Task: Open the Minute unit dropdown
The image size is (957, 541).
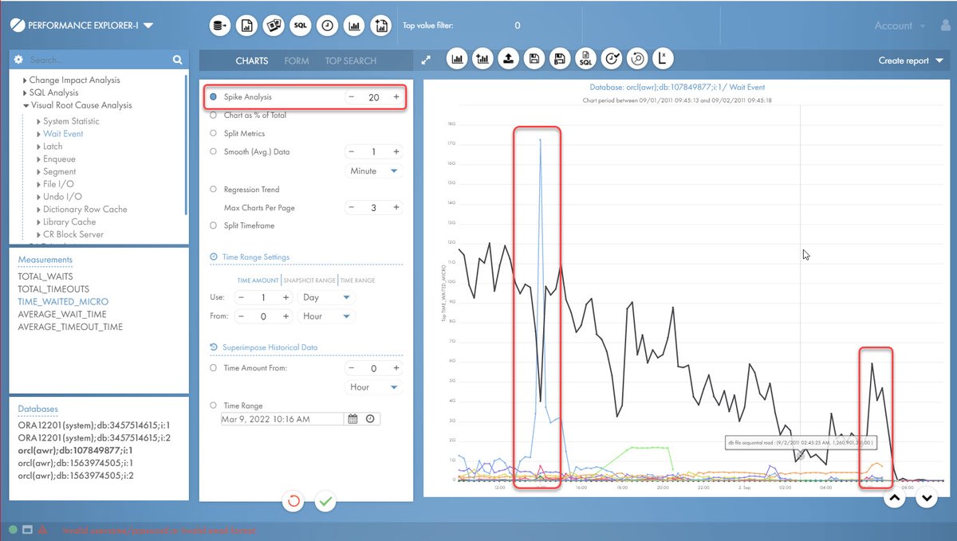Action: pos(374,171)
